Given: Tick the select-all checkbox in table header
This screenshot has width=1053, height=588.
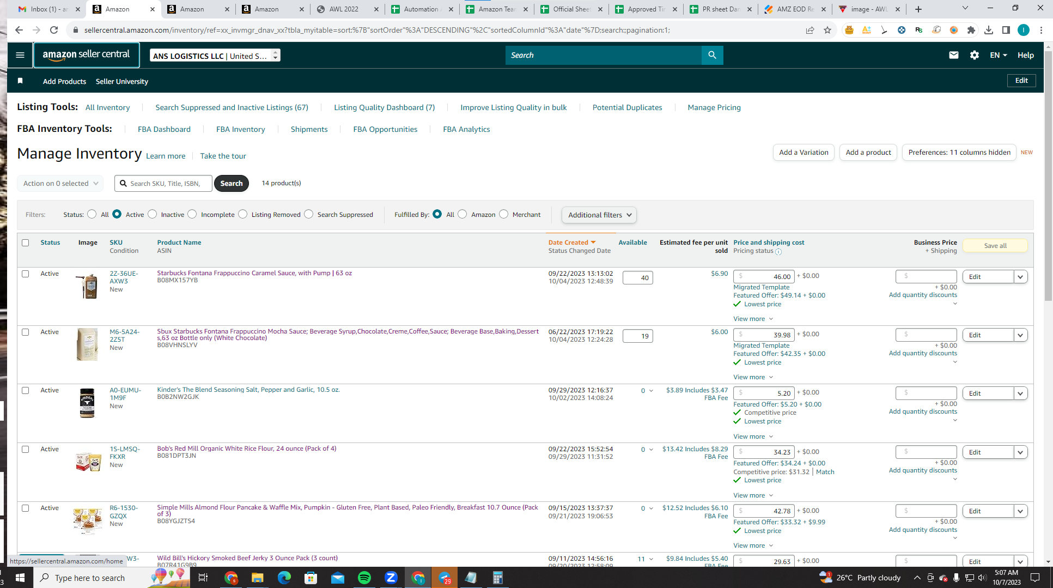Looking at the screenshot, I should [x=26, y=243].
